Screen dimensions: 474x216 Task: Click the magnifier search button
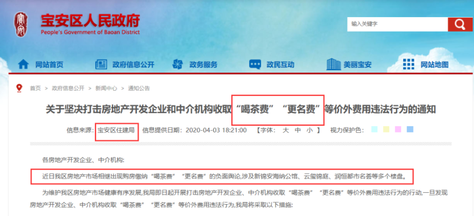(460, 24)
